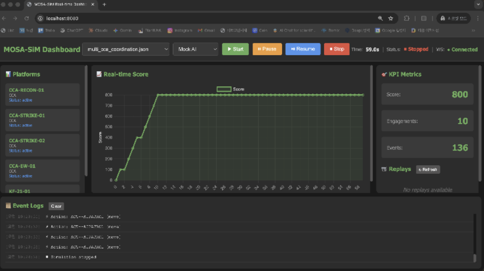Click the zoom magnifier icon in address bar

[380, 18]
